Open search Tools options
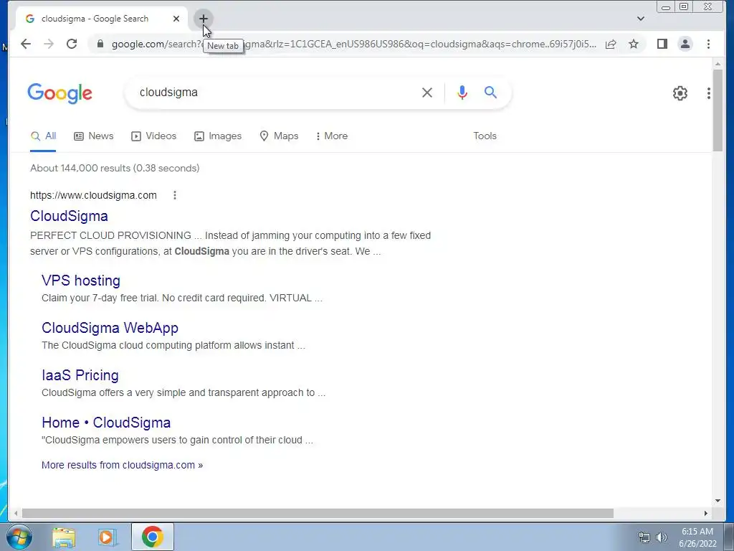734x551 pixels. point(485,136)
